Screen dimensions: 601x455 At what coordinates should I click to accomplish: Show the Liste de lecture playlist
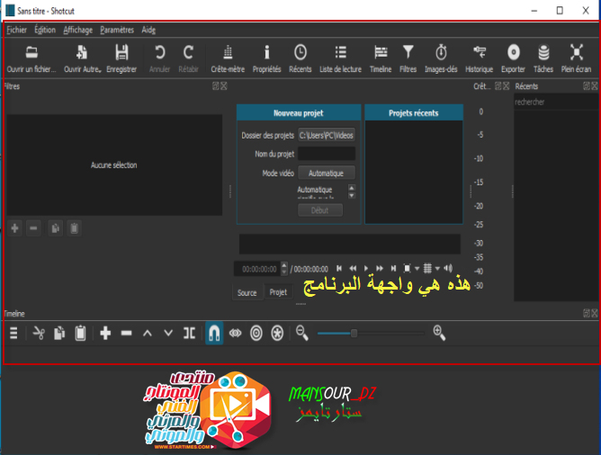340,58
